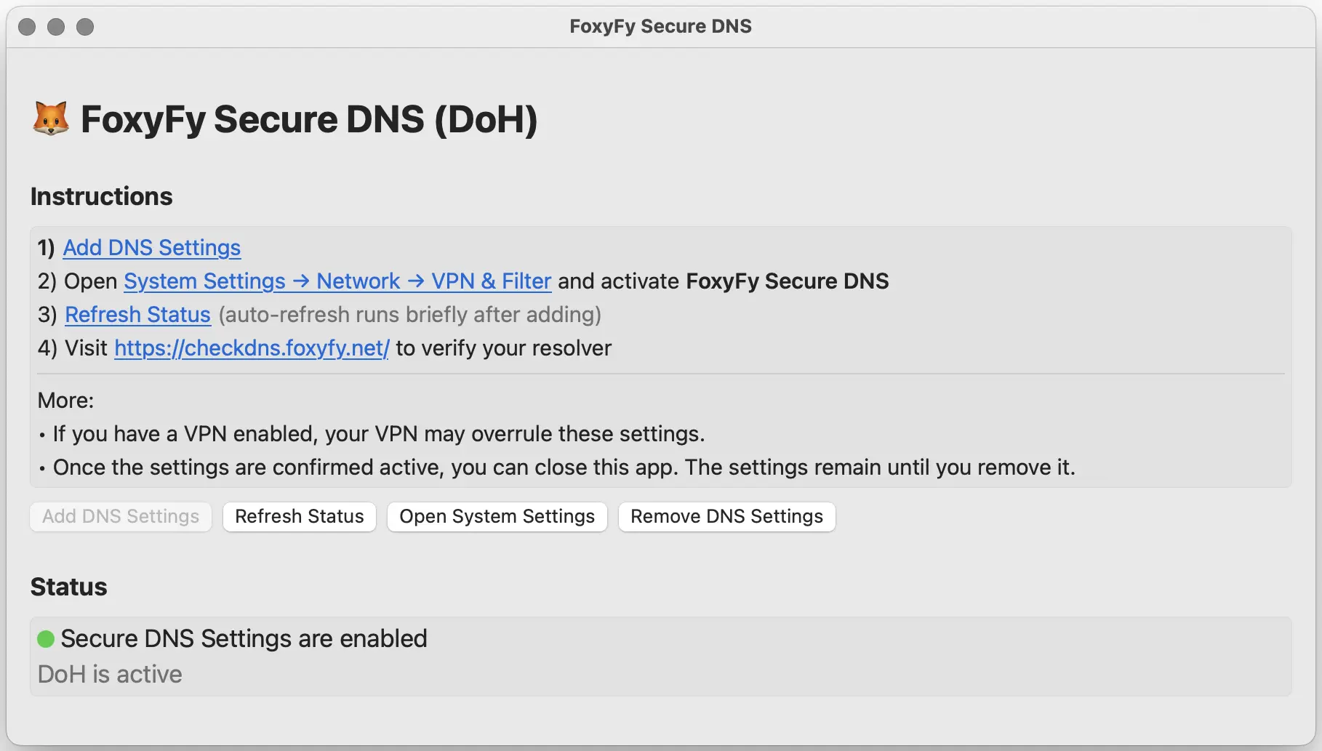Select the FoxyFy Secure DNS (DoH) heading

coord(309,119)
